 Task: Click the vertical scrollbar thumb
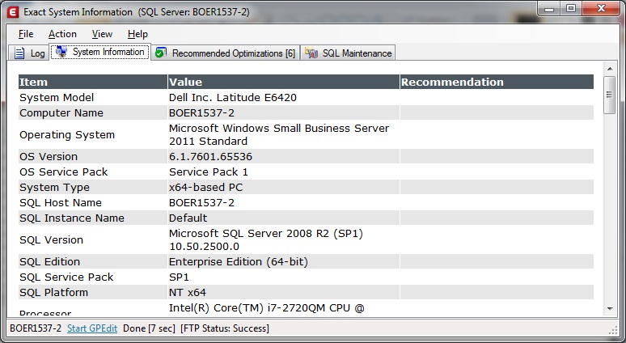click(x=609, y=95)
